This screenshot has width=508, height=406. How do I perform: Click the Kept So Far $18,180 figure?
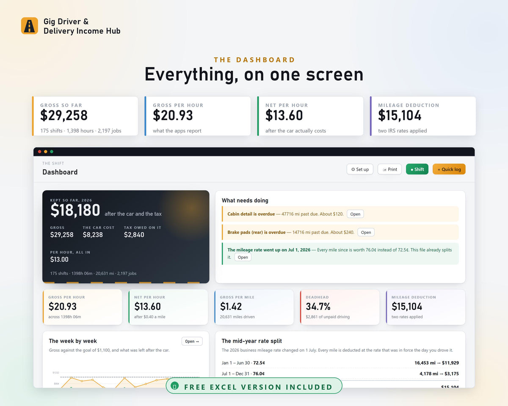(75, 210)
